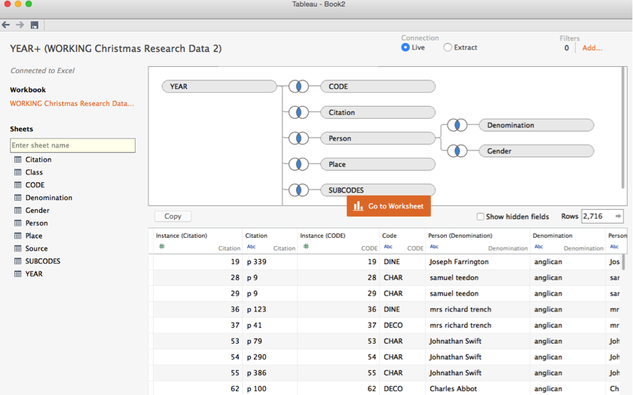
Task: Click the save disk toolbar icon
Action: [x=35, y=25]
